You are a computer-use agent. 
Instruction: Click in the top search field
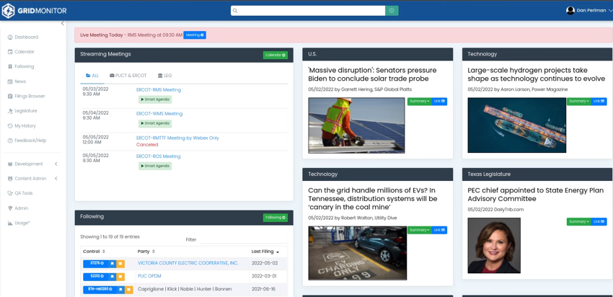(x=308, y=11)
